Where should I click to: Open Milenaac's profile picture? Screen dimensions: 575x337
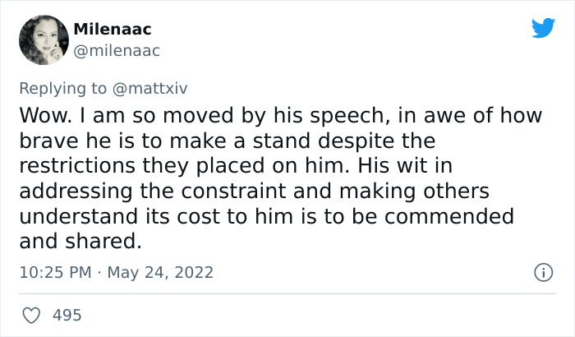tap(39, 41)
